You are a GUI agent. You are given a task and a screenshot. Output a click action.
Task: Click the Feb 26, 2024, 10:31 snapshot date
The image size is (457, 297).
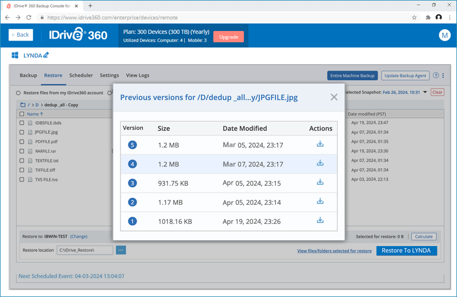[x=402, y=92]
